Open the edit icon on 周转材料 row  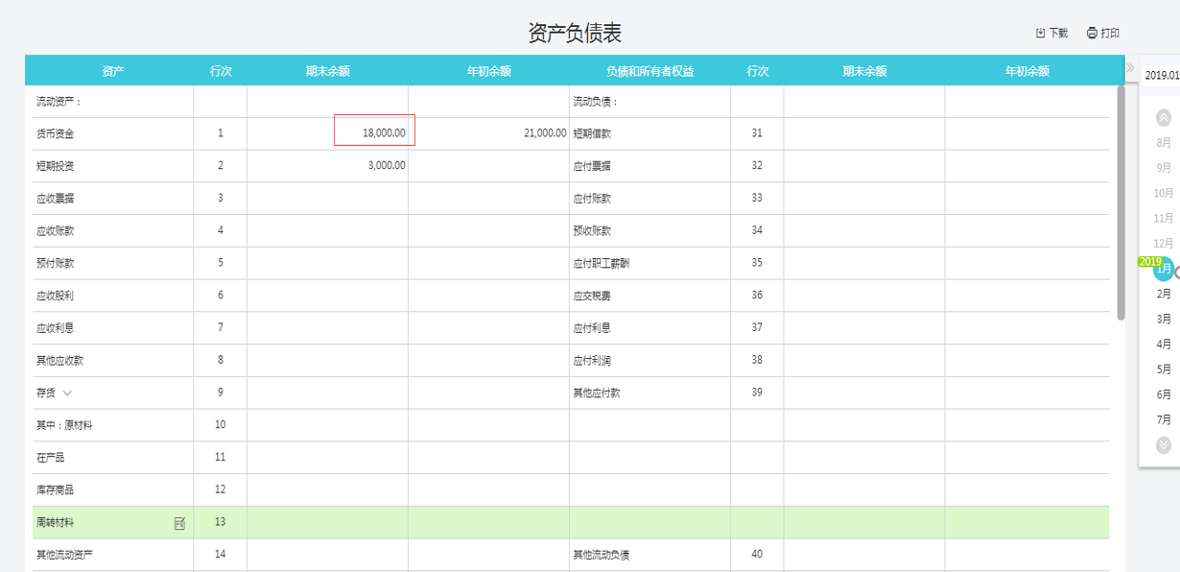coord(179,523)
